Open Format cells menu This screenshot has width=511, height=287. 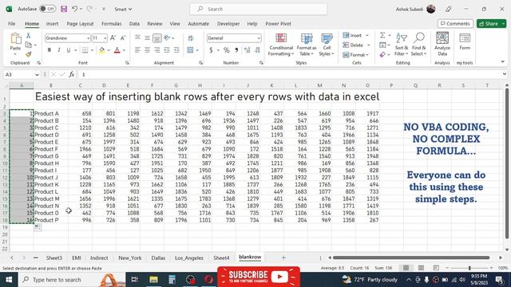tap(355, 55)
